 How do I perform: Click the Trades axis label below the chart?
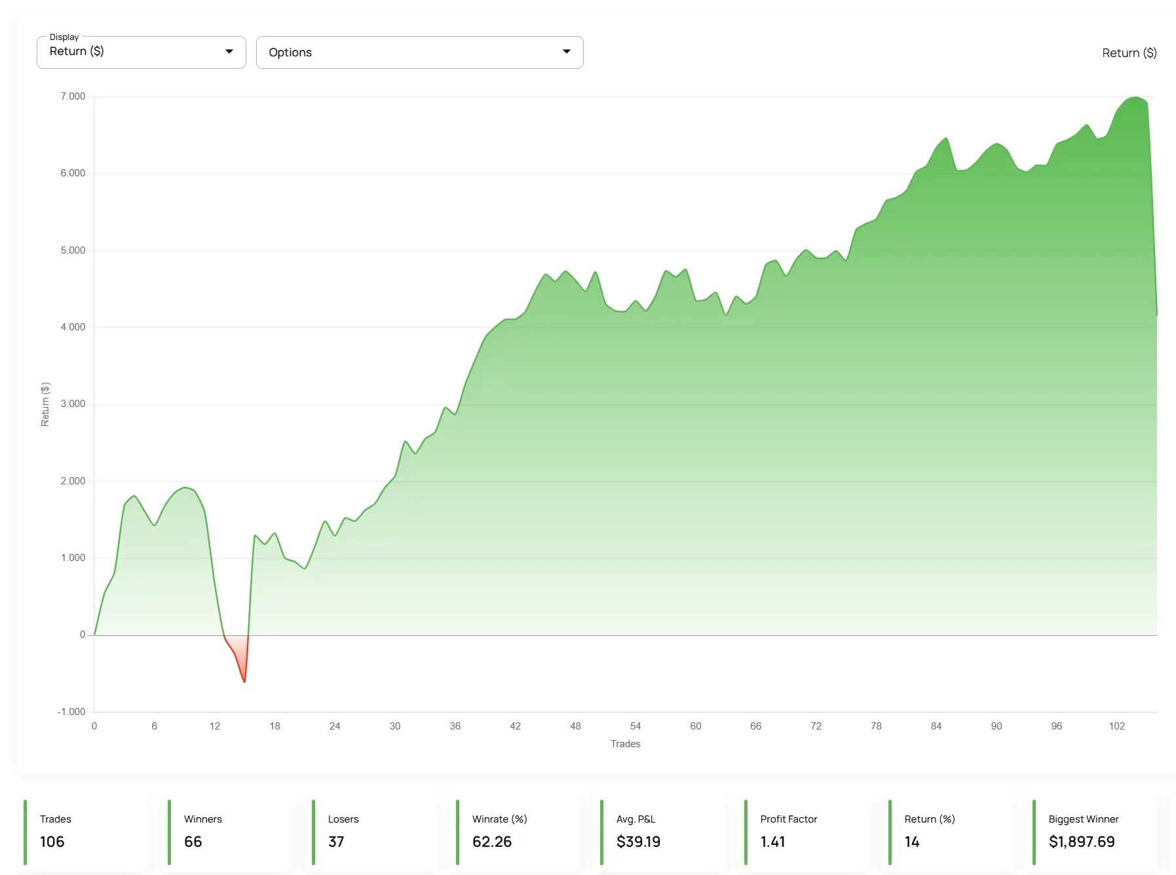(624, 744)
